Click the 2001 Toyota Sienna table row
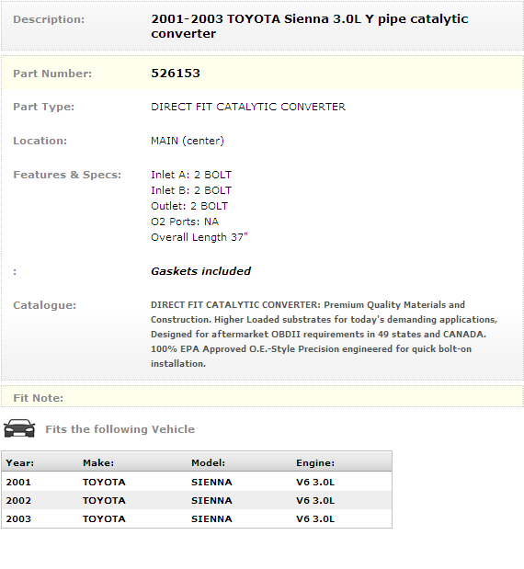Image resolution: width=524 pixels, height=569 pixels. [x=197, y=483]
